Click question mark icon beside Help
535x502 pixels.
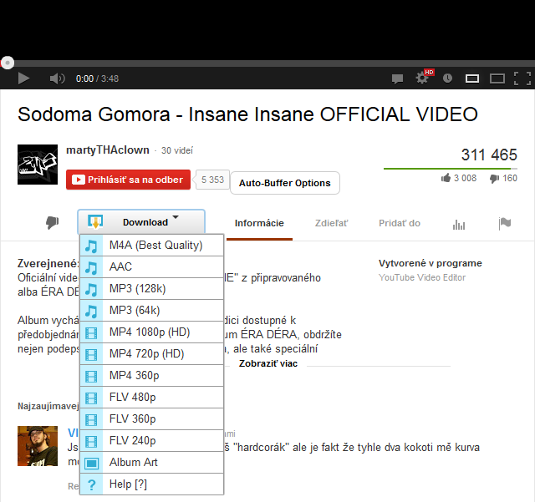click(x=91, y=484)
